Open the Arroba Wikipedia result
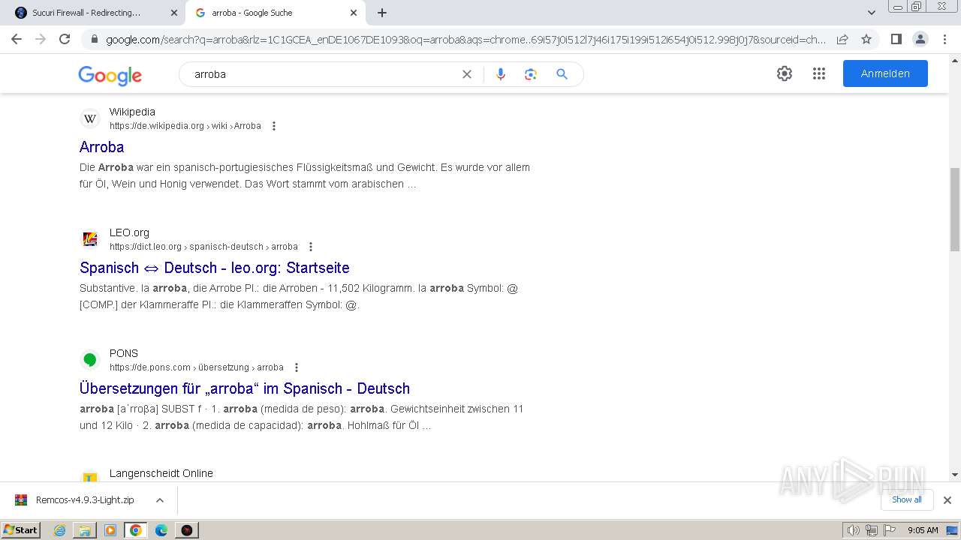The image size is (961, 540). (x=101, y=147)
